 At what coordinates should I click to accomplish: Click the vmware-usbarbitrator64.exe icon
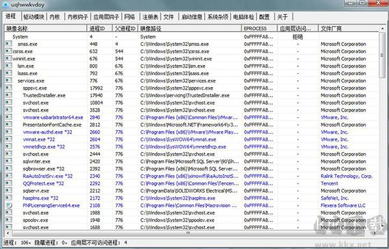pyautogui.click(x=8, y=117)
